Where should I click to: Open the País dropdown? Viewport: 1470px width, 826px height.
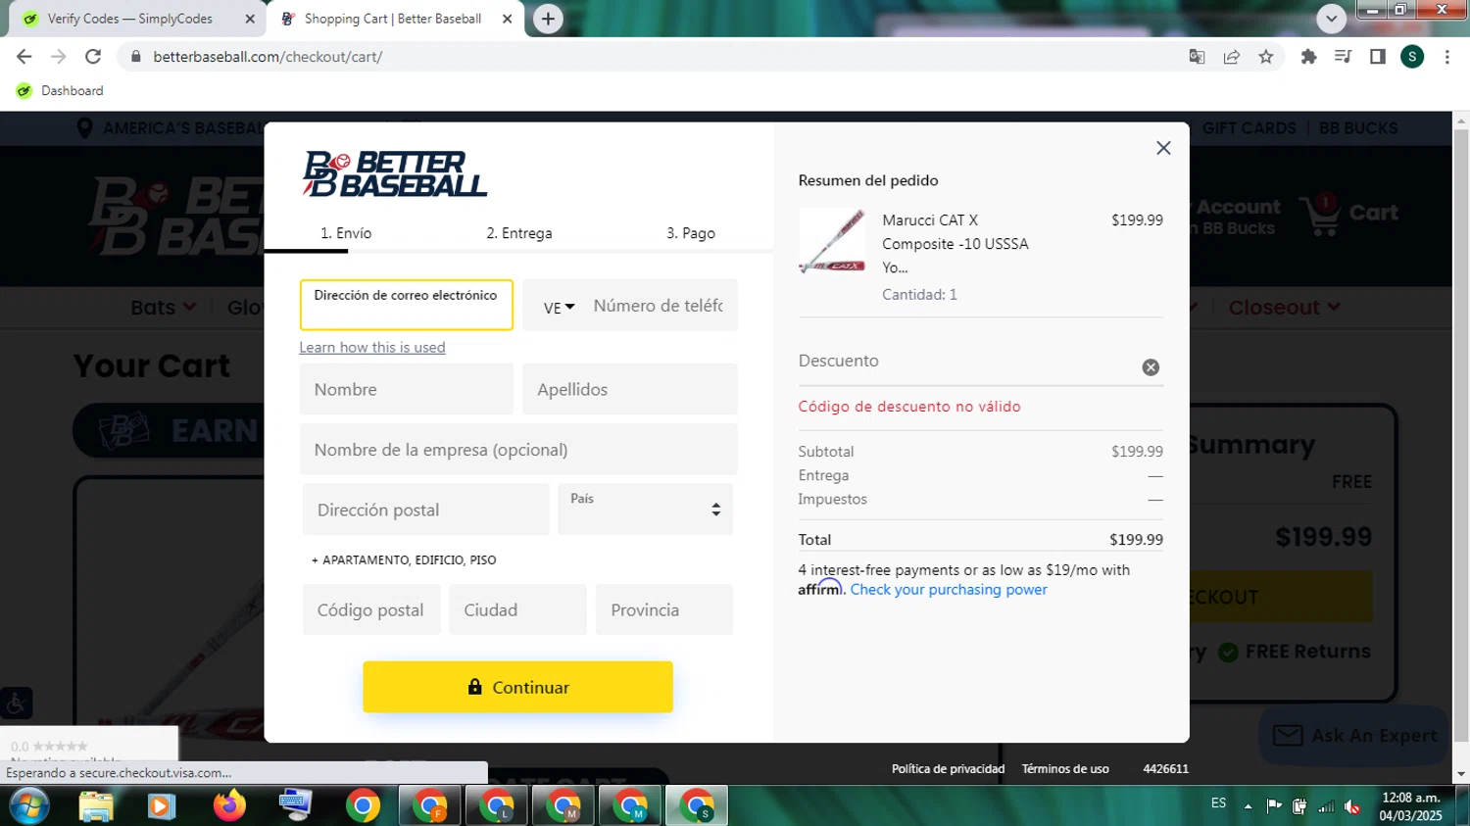[x=645, y=510]
